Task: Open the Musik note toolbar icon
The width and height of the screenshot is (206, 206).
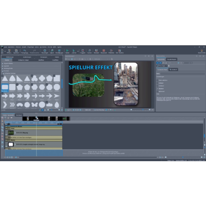Action: click(52, 50)
